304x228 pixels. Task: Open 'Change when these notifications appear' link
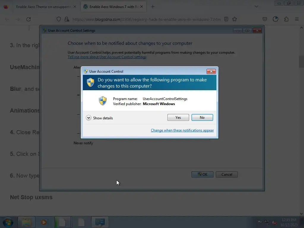[182, 130]
